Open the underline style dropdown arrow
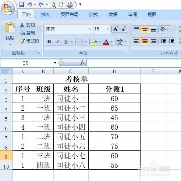 (72, 42)
